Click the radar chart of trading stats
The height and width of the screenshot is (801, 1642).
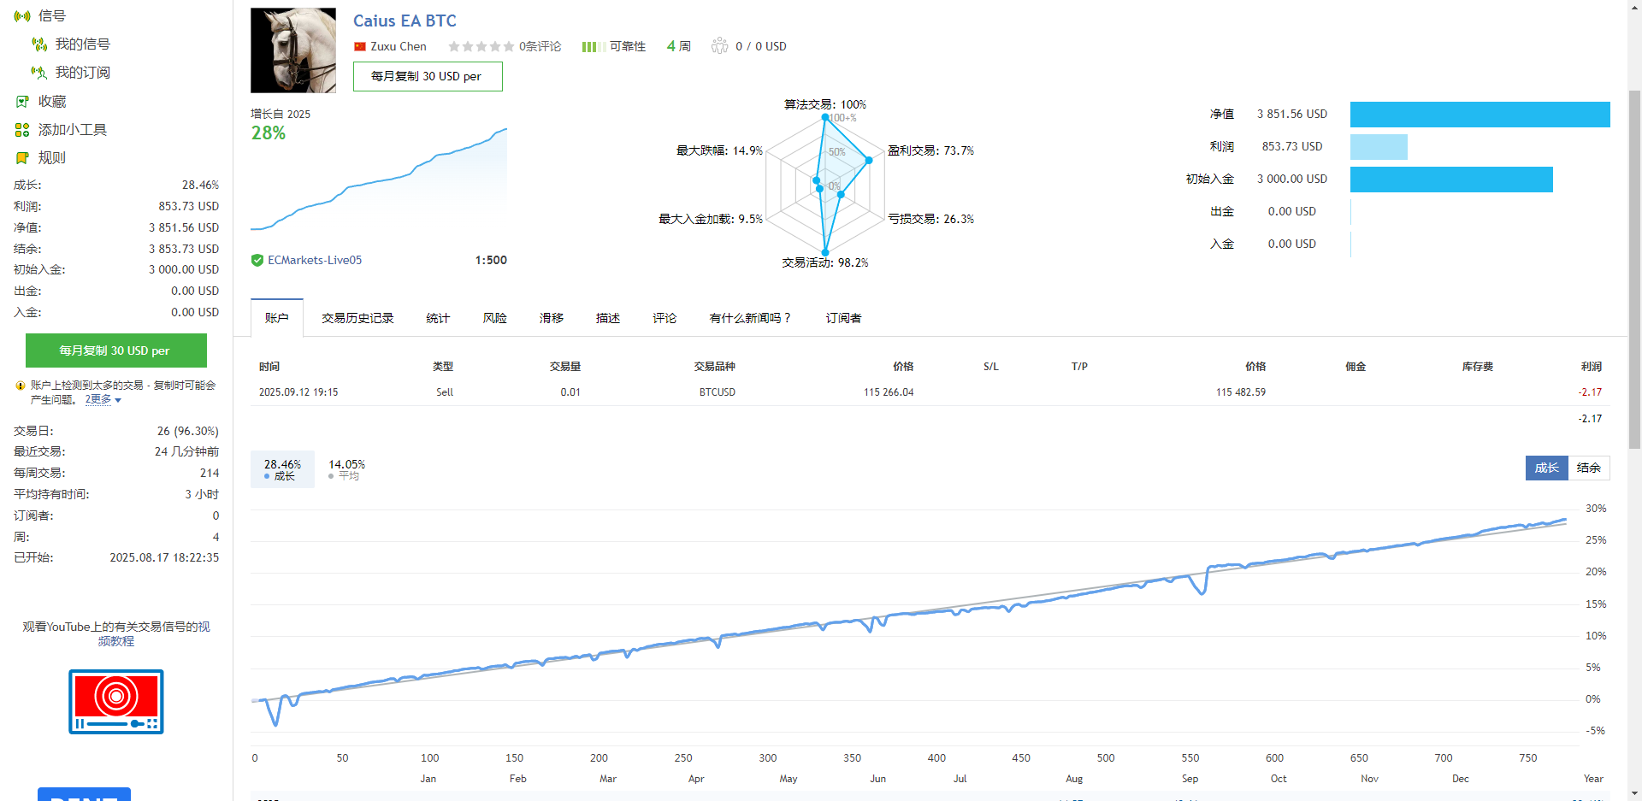coord(825,186)
